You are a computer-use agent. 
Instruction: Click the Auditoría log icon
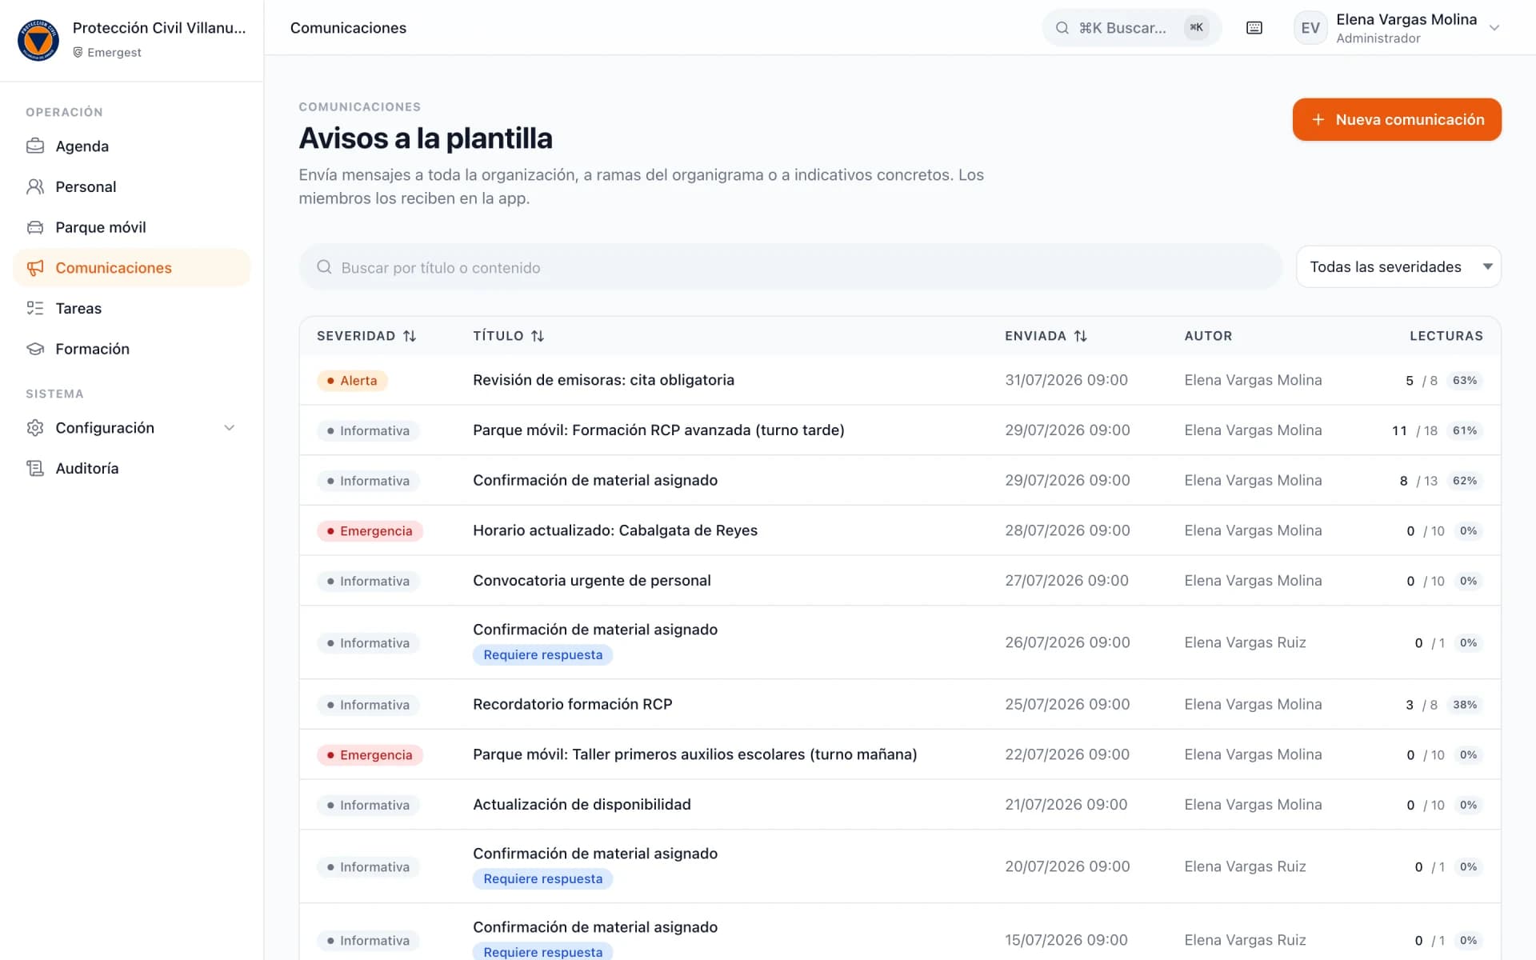pyautogui.click(x=35, y=468)
